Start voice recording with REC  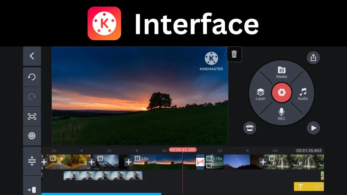click(x=281, y=114)
